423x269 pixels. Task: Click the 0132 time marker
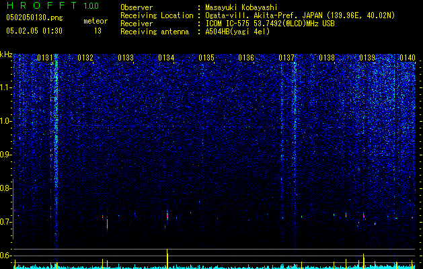click(85, 58)
